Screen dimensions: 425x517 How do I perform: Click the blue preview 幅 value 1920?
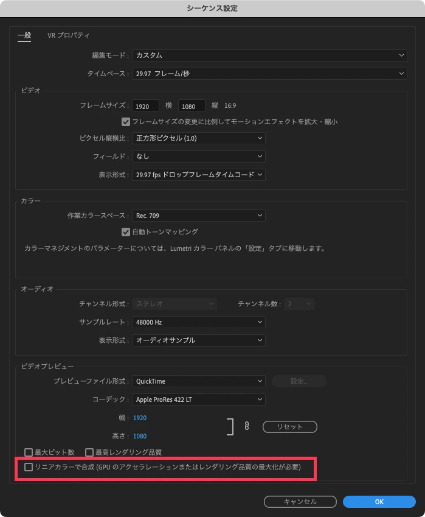140,418
